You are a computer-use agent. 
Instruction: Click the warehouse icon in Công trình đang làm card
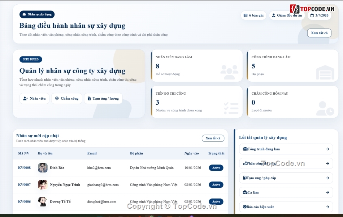pos(325,72)
